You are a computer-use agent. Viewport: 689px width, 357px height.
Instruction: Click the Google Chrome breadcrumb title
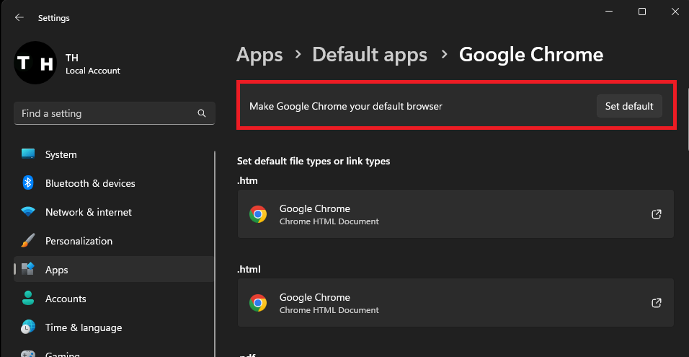click(531, 55)
